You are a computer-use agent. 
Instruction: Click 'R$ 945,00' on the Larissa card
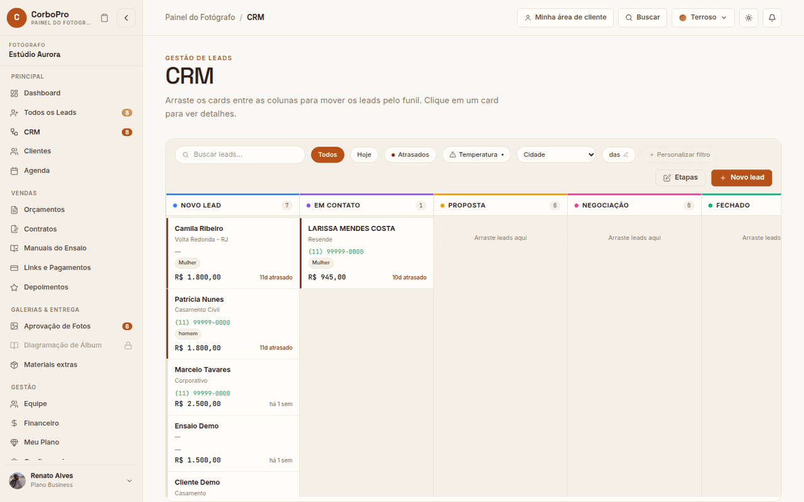pos(327,277)
